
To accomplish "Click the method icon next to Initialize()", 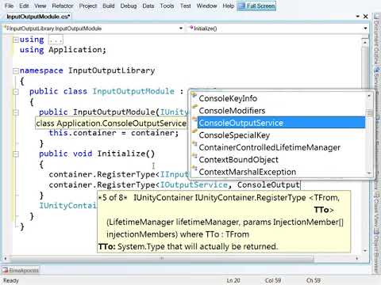I will (x=191, y=28).
